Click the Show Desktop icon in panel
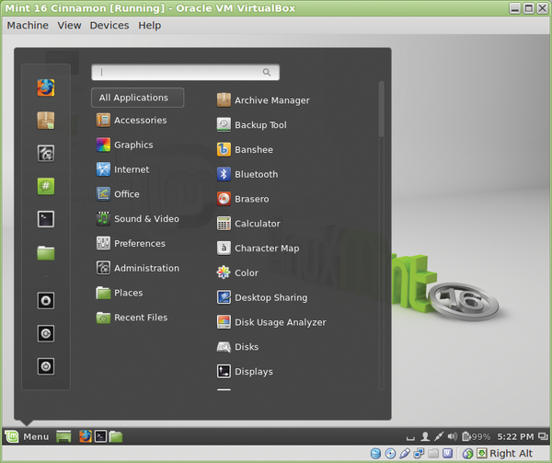 click(x=63, y=436)
